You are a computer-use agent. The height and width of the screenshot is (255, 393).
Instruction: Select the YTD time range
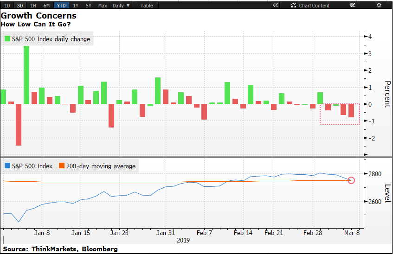(x=61, y=6)
